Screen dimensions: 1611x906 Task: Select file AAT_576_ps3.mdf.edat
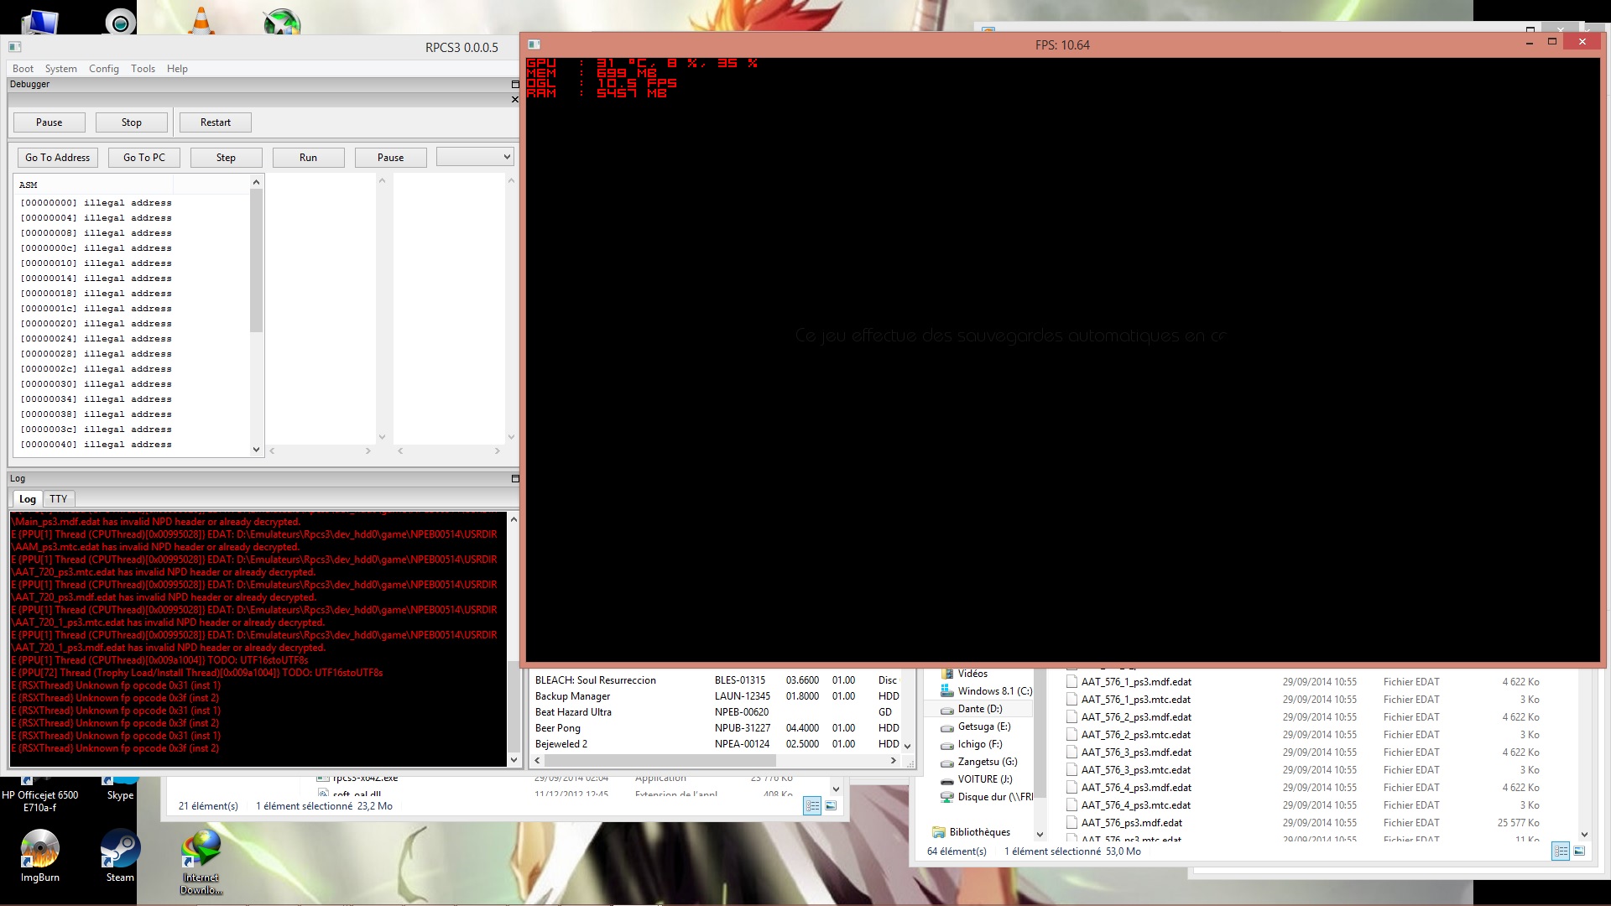tap(1131, 823)
